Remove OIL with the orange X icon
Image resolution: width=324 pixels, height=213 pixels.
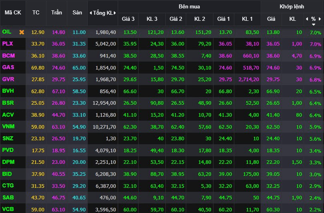coord(22,32)
